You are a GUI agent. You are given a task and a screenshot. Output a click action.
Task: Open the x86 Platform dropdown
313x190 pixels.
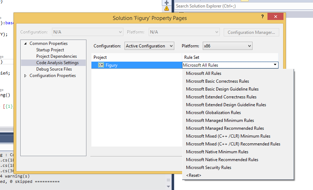point(227,46)
